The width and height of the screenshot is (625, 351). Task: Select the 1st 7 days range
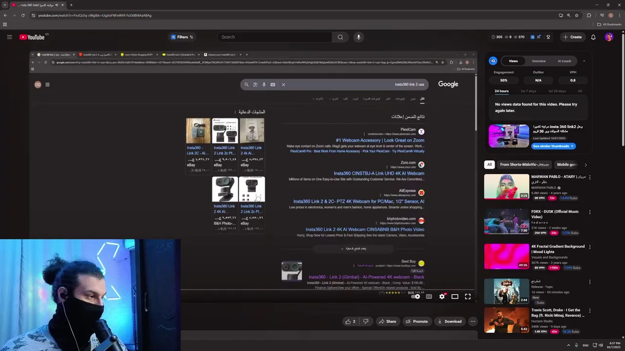pyautogui.click(x=528, y=91)
